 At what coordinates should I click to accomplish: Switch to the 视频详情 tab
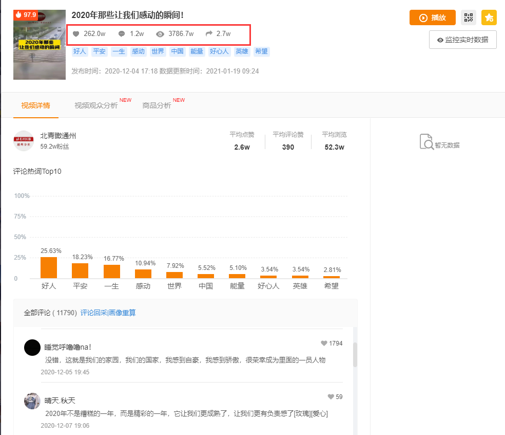tap(36, 105)
